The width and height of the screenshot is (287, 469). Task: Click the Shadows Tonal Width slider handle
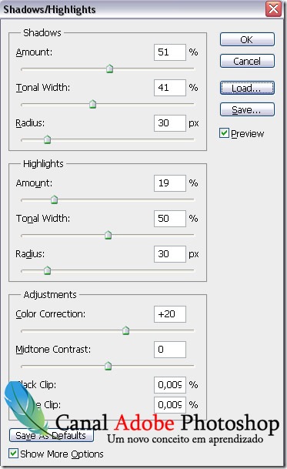tap(93, 104)
